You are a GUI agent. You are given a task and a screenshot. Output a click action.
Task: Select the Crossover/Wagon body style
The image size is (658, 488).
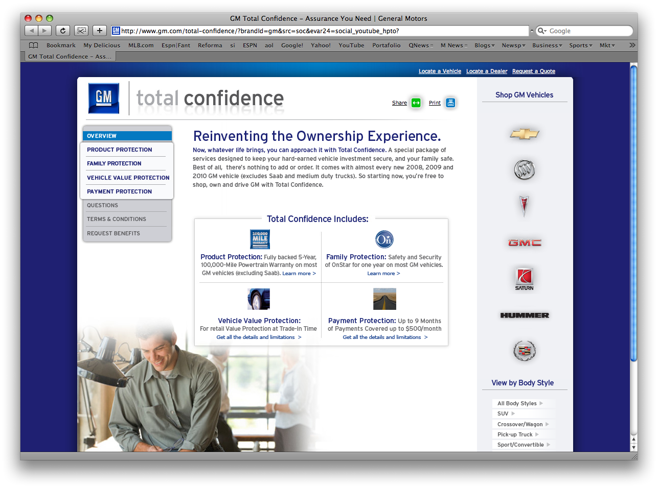click(523, 424)
